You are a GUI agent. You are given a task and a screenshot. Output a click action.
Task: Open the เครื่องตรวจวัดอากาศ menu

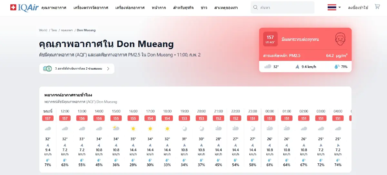[91, 7]
